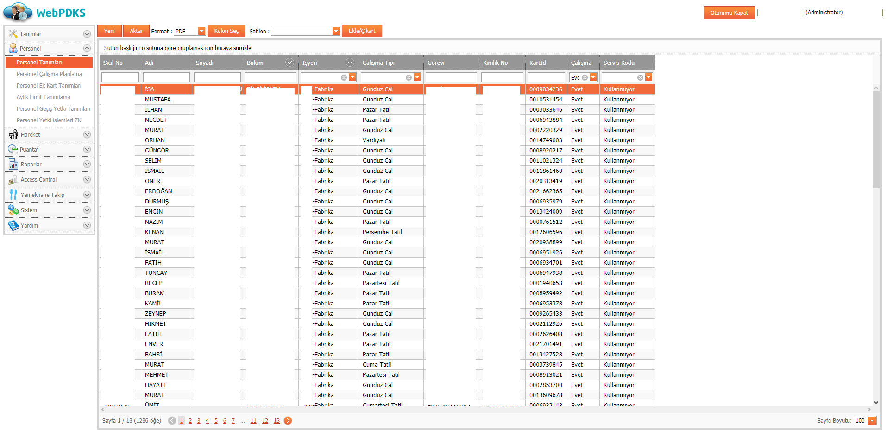Clear the Servis Kodu filter
This screenshot has height=431, width=887.
[x=640, y=78]
